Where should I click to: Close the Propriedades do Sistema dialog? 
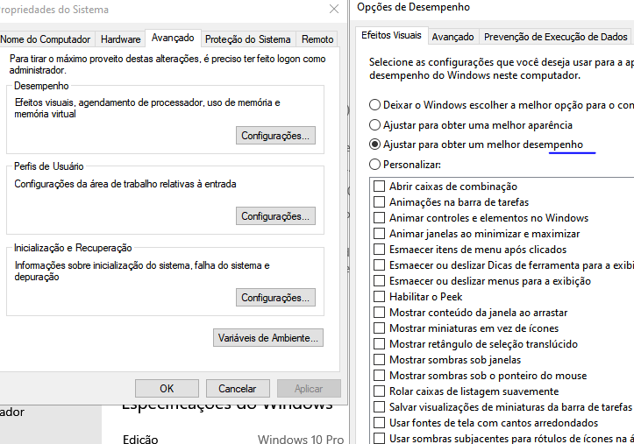point(333,9)
